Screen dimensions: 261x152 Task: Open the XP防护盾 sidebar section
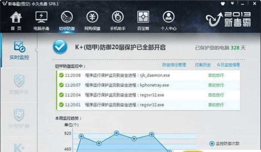(x=19, y=118)
